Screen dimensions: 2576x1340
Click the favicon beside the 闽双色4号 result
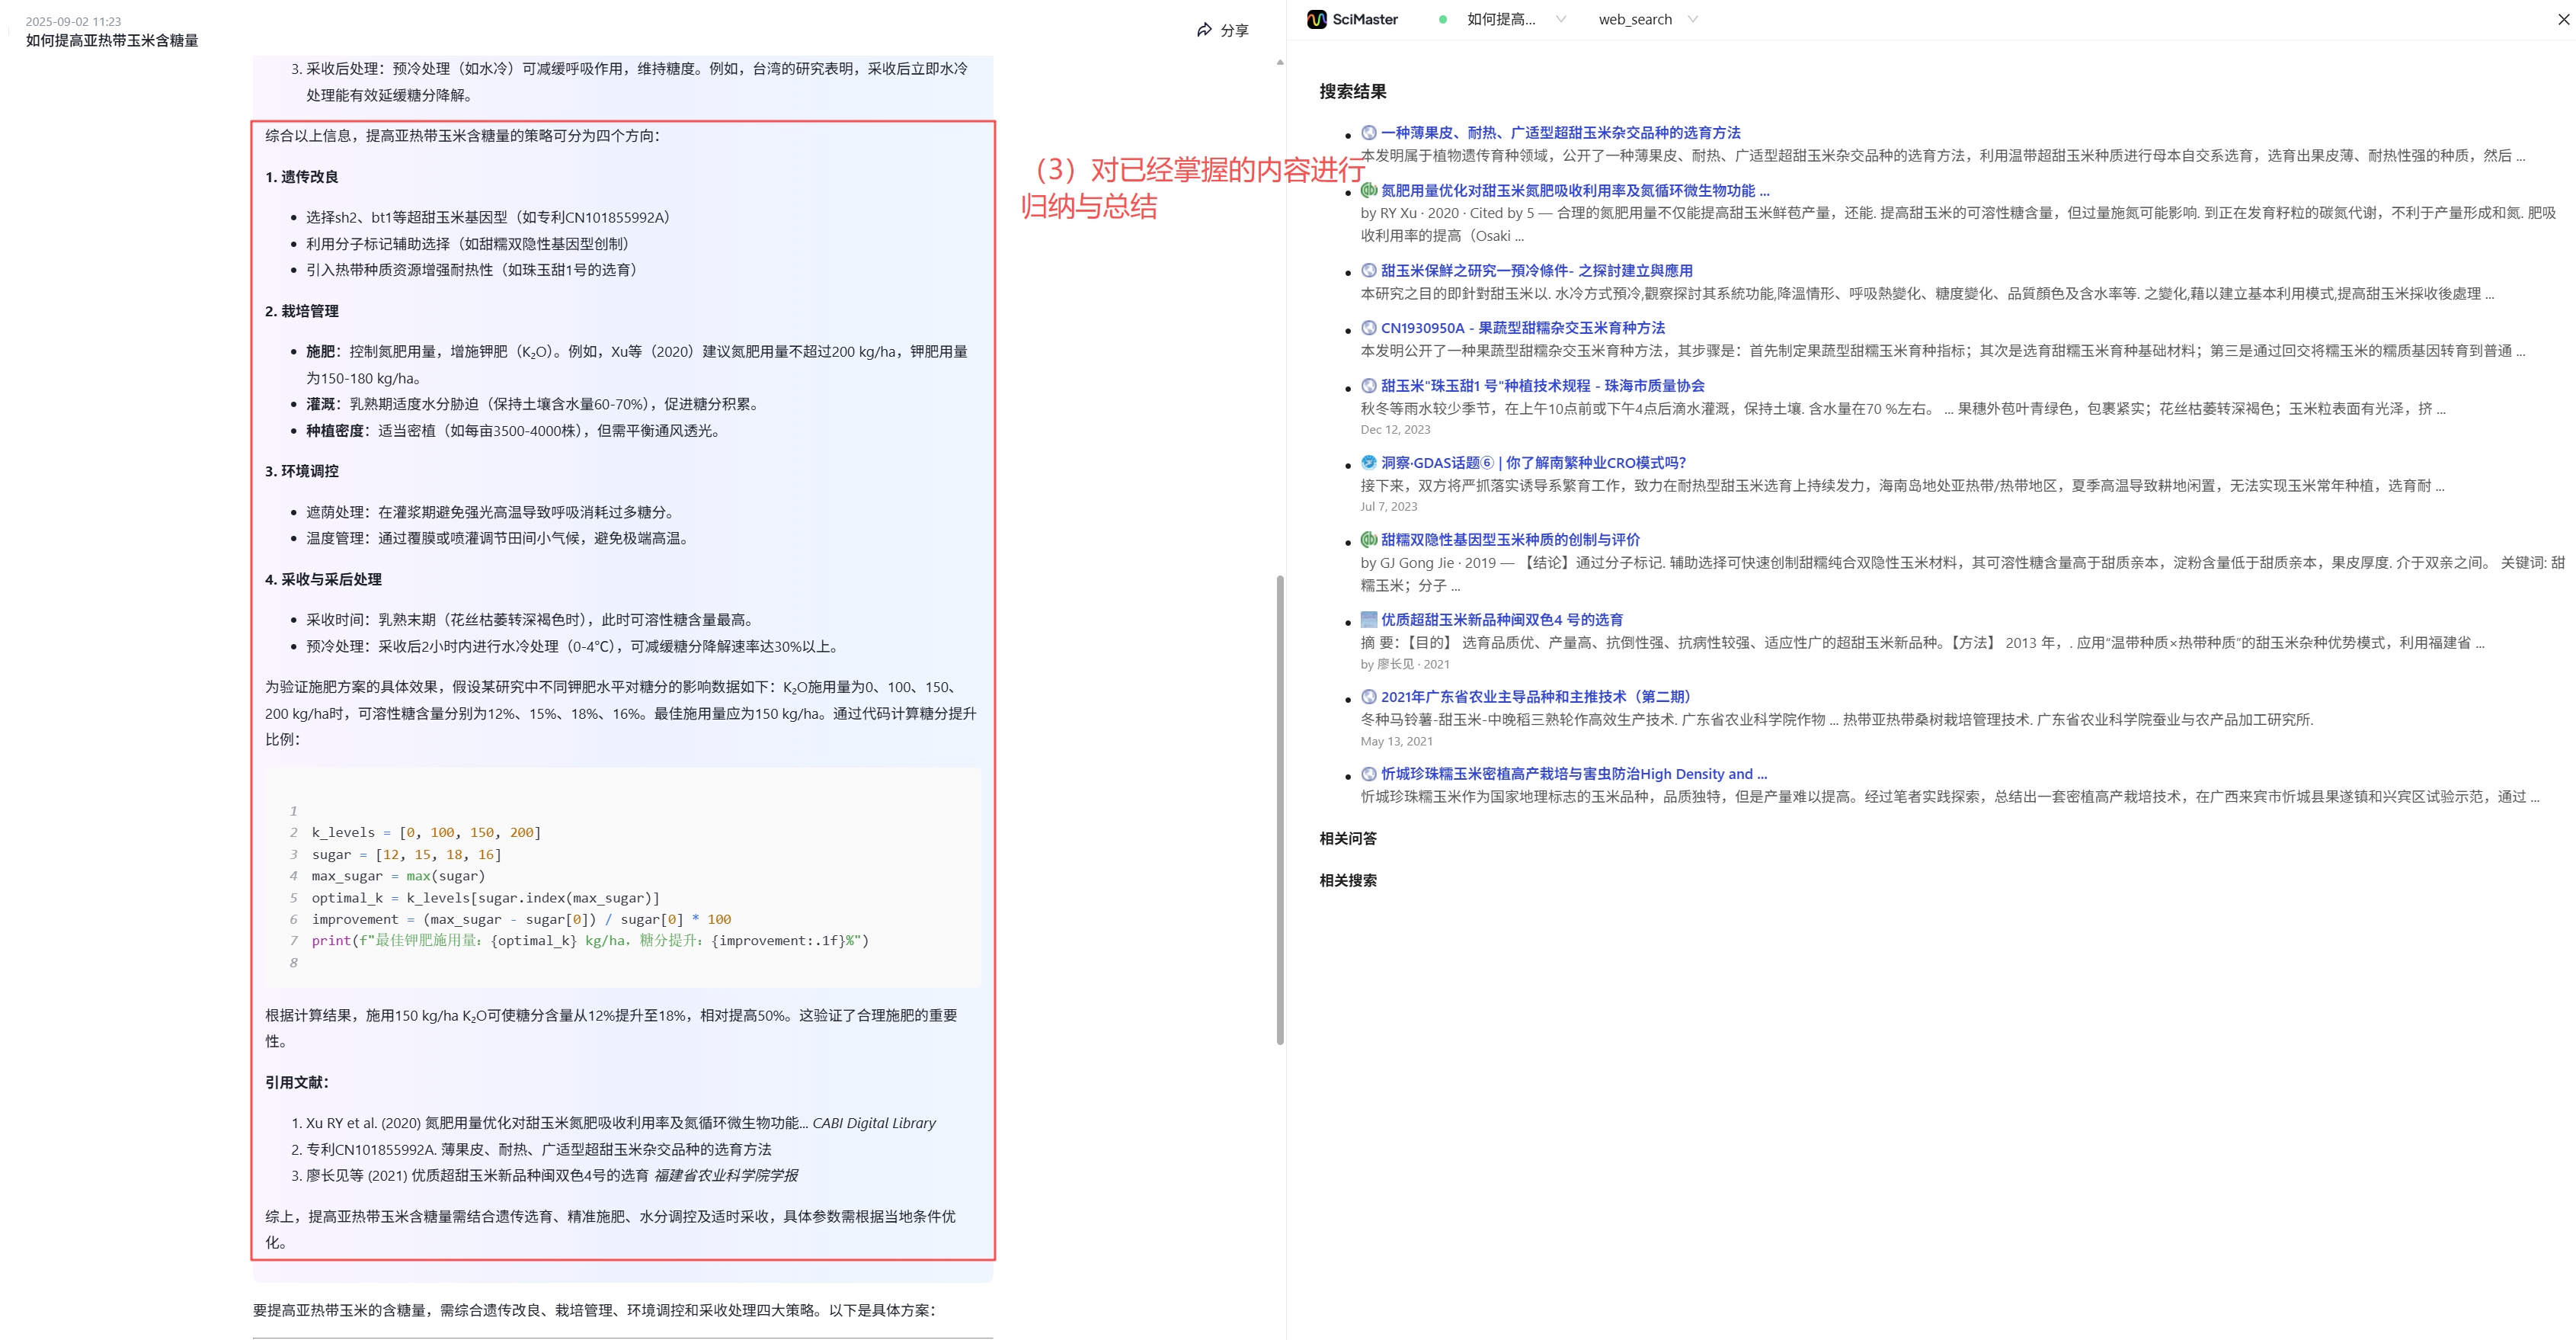coord(1369,620)
